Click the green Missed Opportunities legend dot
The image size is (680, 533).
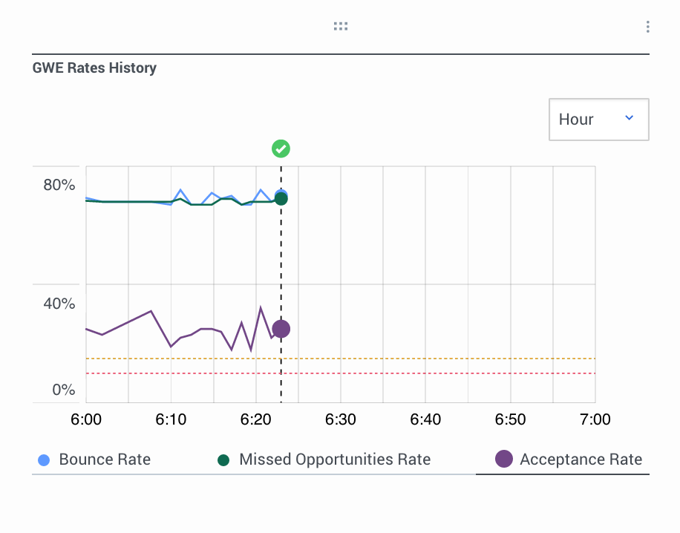pos(223,460)
